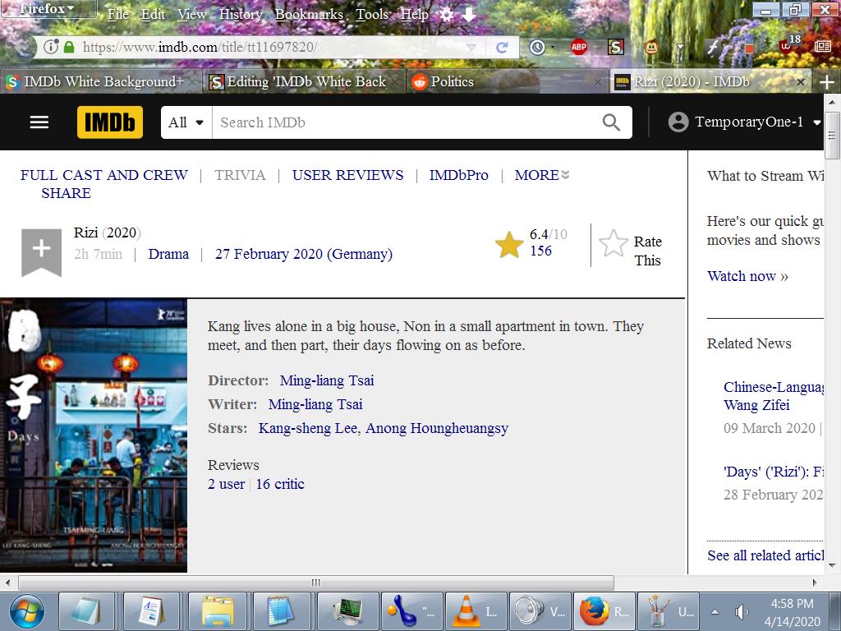
Task: Open USER REVIEWS link
Action: (x=347, y=175)
